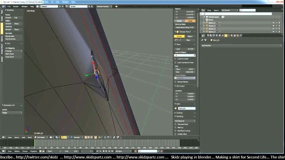Select Scene grease pencil source
The height and width of the screenshot is (160, 285).
tap(179, 36)
